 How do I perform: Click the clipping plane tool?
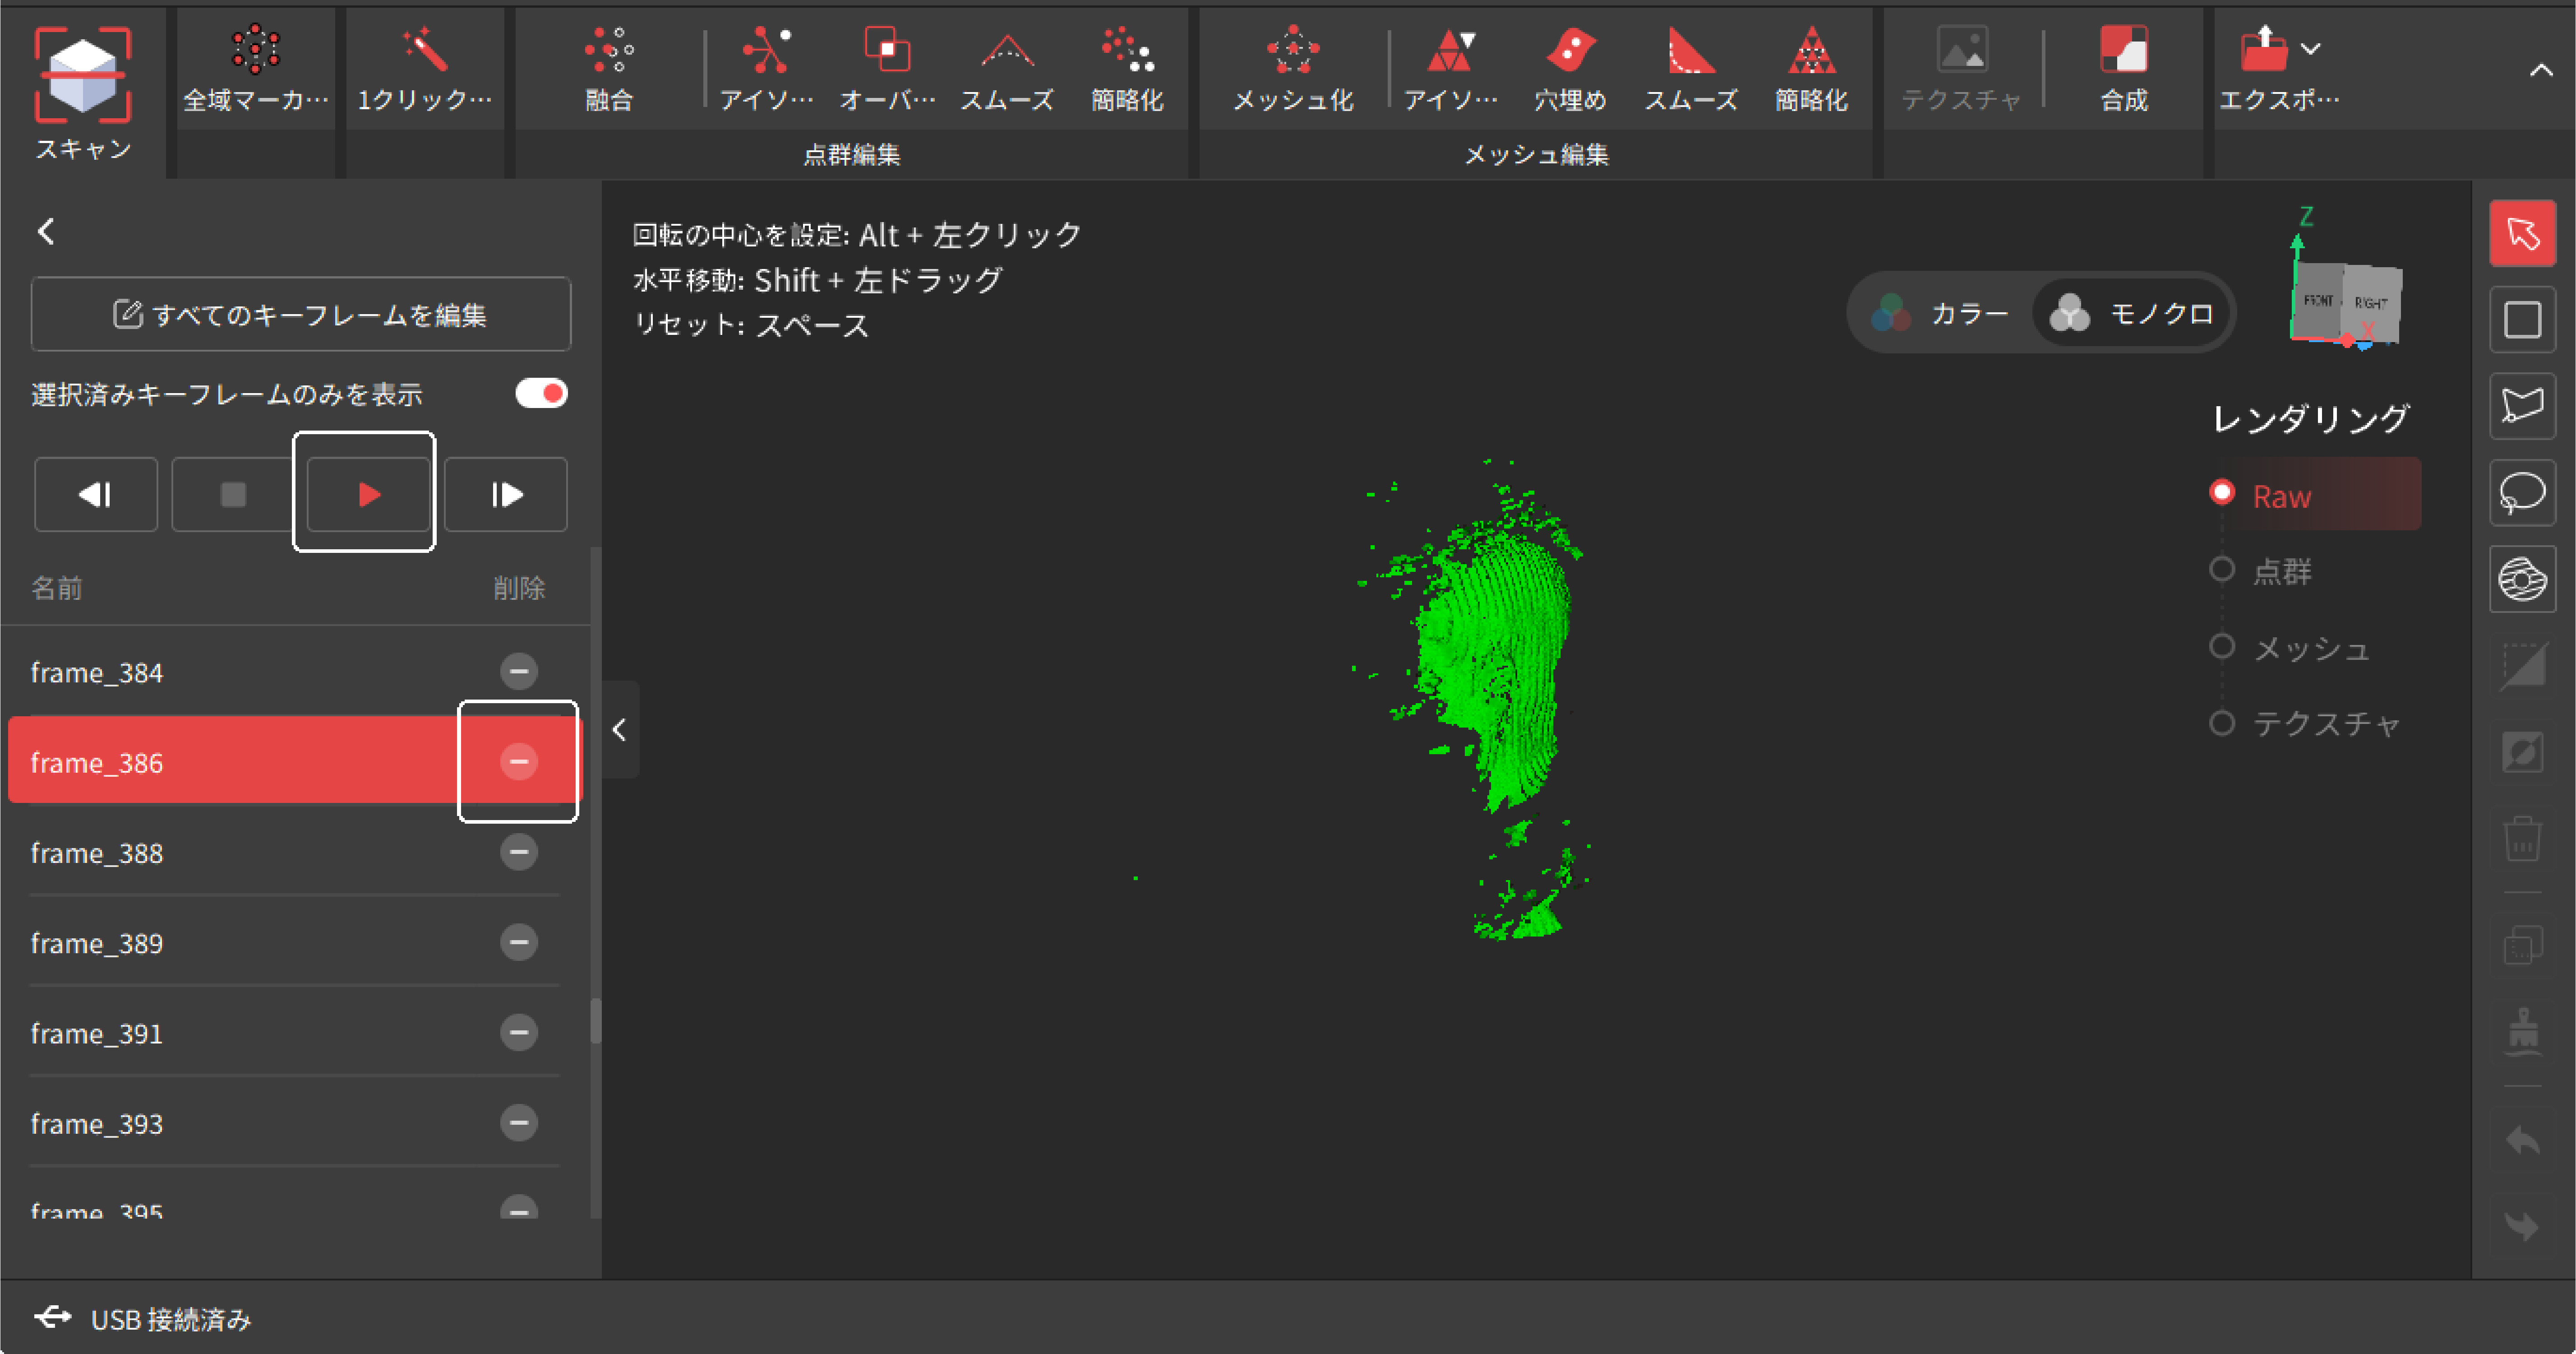[2522, 666]
